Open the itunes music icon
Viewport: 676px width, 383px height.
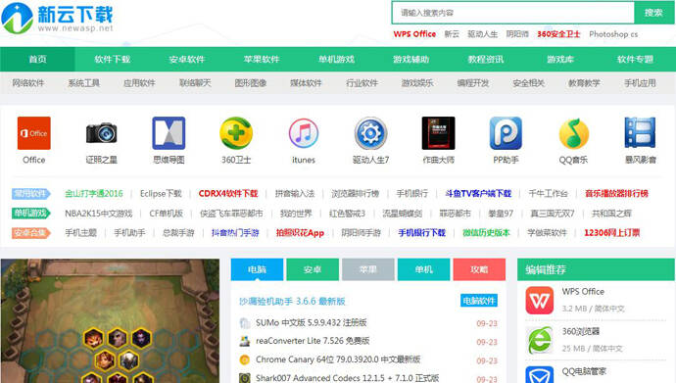(304, 133)
